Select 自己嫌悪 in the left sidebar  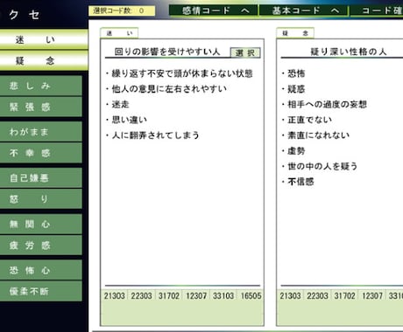coord(40,177)
